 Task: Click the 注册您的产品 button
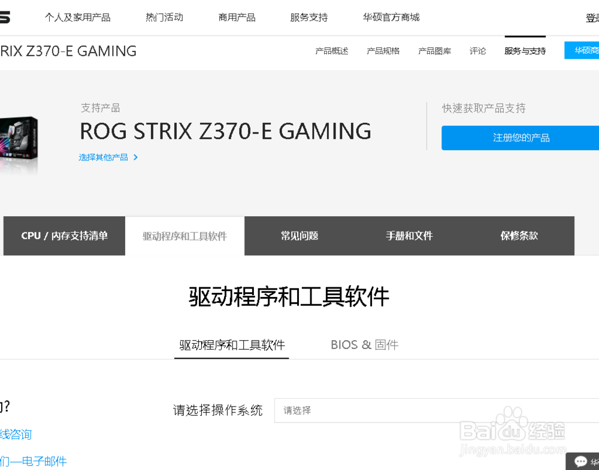tap(521, 138)
